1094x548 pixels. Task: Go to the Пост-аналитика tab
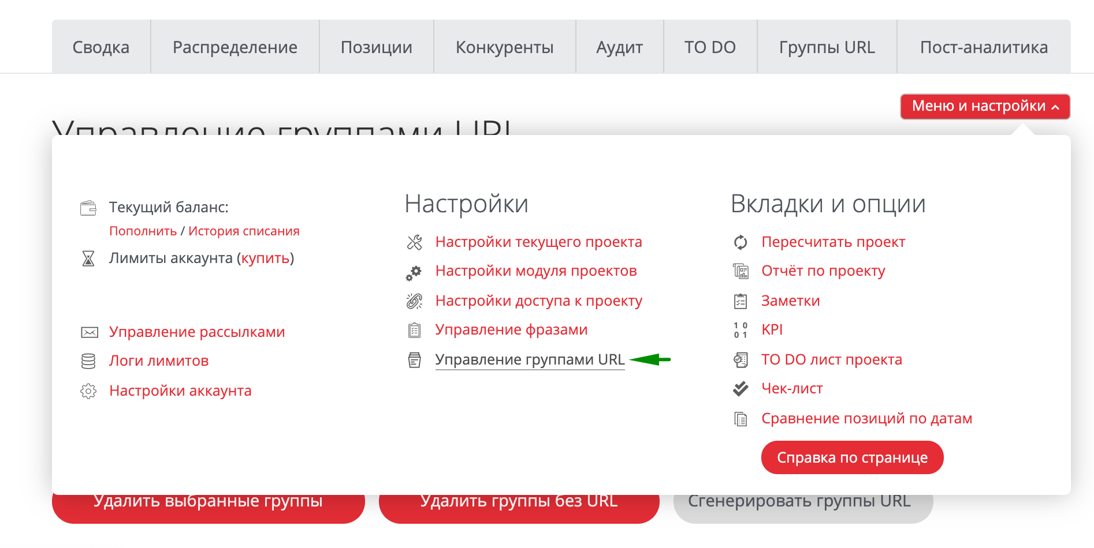(983, 47)
